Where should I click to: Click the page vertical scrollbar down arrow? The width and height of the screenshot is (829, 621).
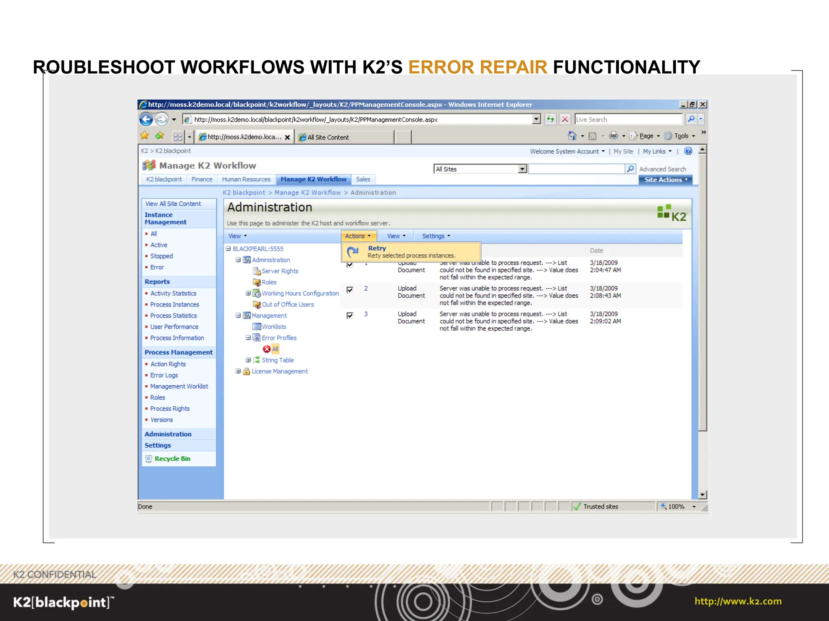[x=703, y=495]
